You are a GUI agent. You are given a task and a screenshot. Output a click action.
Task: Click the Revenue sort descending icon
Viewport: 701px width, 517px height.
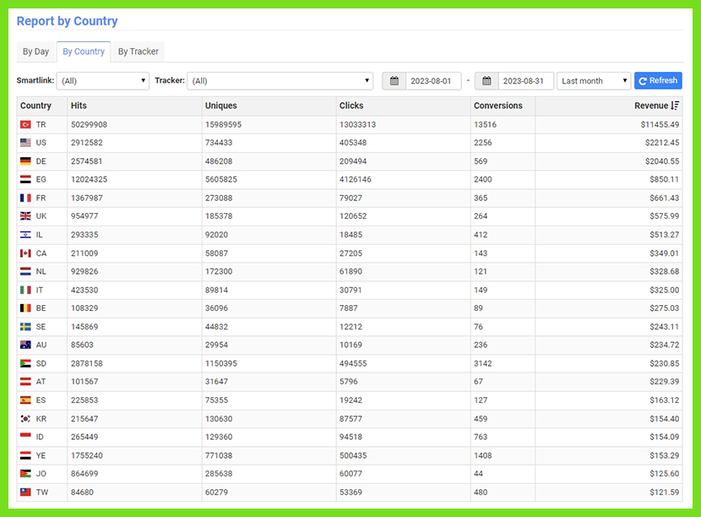click(x=675, y=106)
